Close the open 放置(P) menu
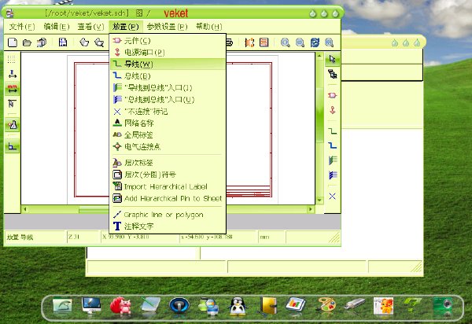Viewport: 472px width, 324px height. 126,27
